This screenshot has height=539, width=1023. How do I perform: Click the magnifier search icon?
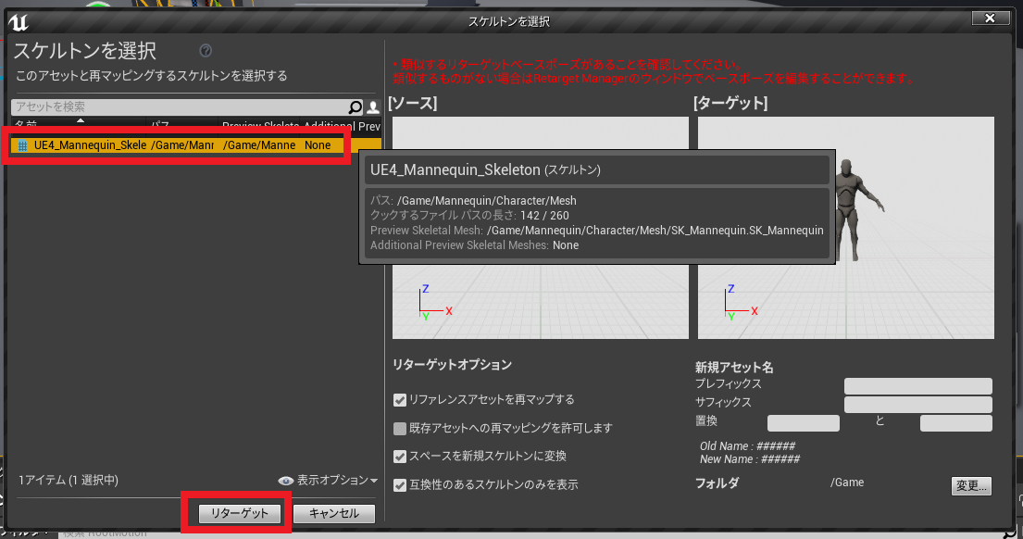(355, 107)
